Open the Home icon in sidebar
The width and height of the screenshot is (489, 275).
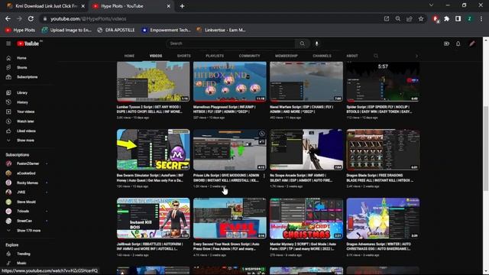[x=8, y=58]
